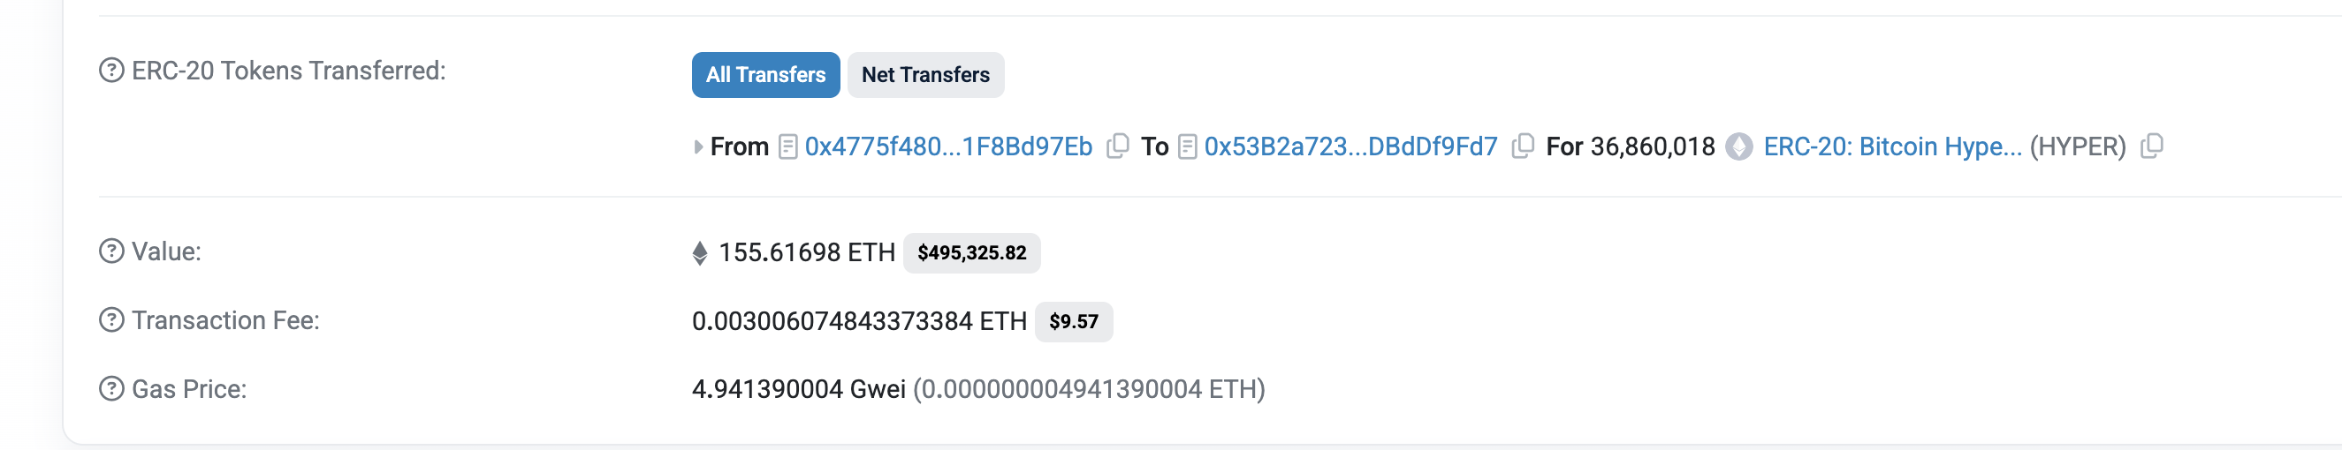Click the $9.57 fee badge
The image size is (2342, 450).
1073,322
